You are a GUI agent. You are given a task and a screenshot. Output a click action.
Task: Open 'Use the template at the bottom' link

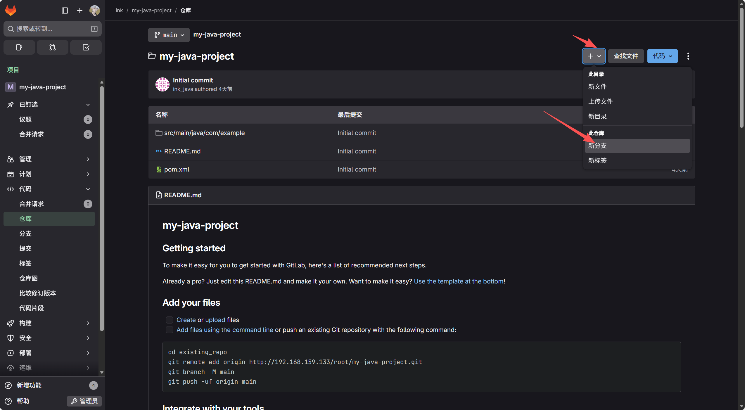point(459,281)
